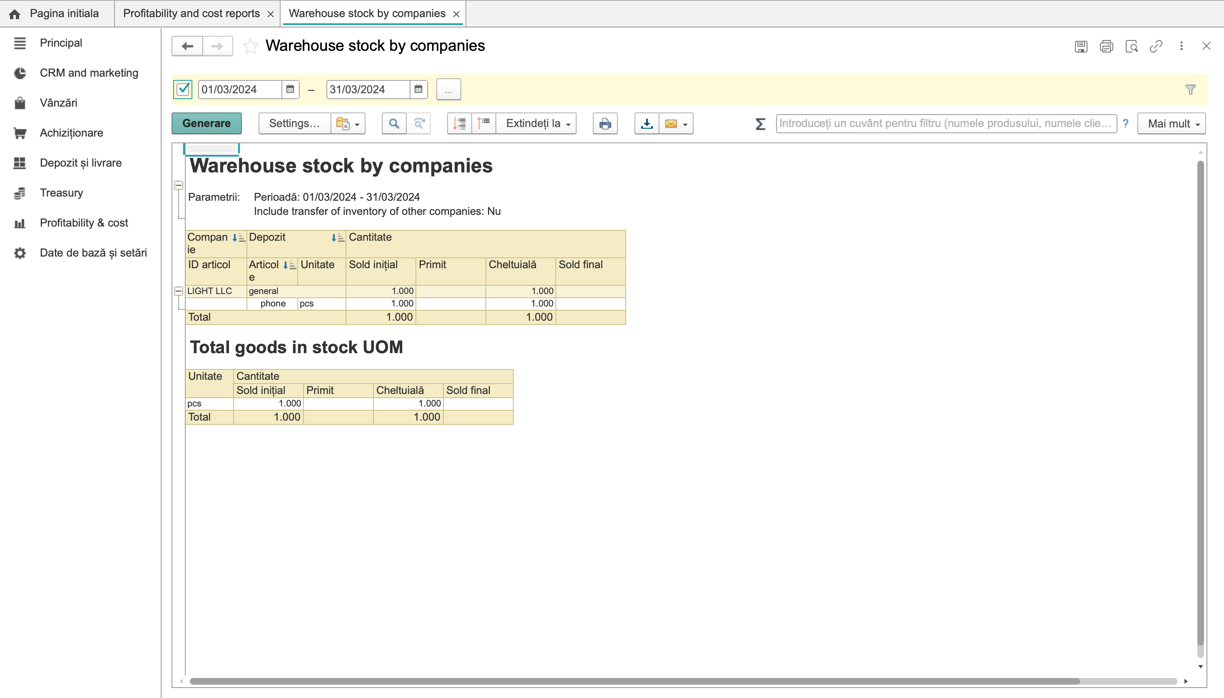The height and width of the screenshot is (698, 1224).
Task: Go to Pagina initiala tab
Action: pyautogui.click(x=57, y=13)
